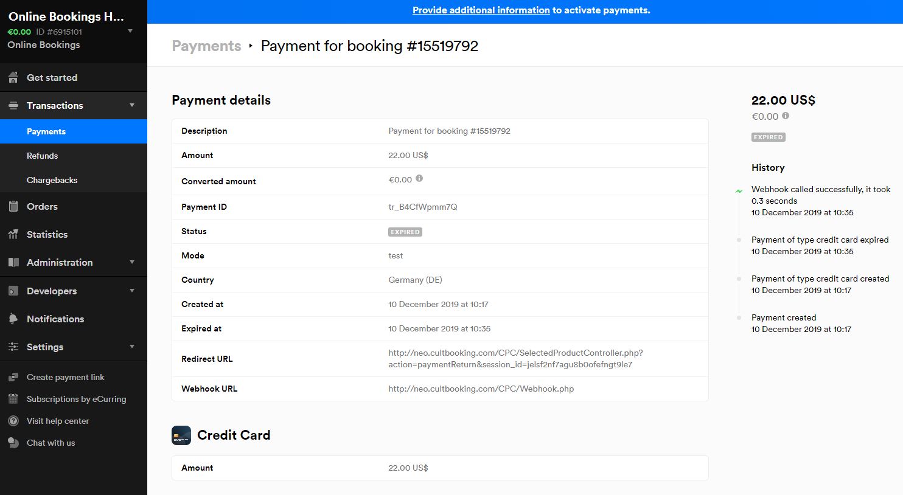Open the Orders section icon
This screenshot has height=495, width=903.
[x=13, y=206]
